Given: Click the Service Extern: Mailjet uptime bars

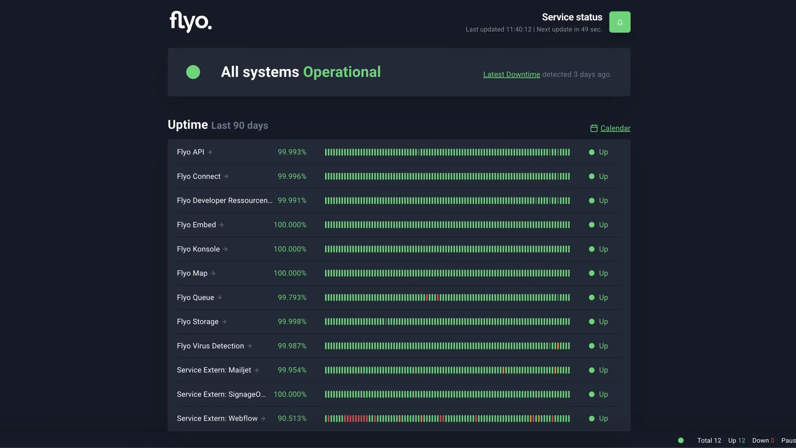Looking at the screenshot, I should (x=447, y=370).
